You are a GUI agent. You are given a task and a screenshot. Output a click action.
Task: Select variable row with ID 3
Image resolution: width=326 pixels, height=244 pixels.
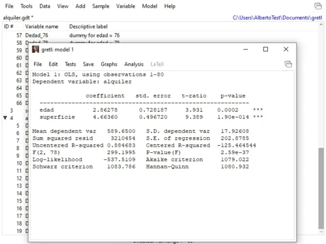pos(15,111)
